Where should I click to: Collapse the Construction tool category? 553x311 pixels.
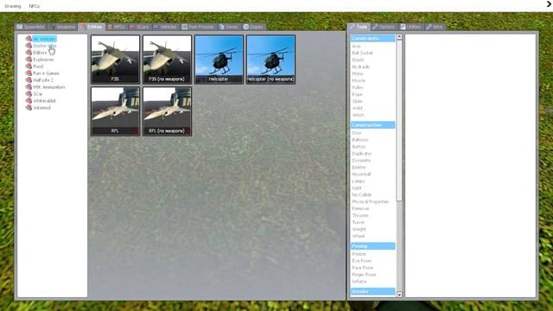[x=372, y=125]
